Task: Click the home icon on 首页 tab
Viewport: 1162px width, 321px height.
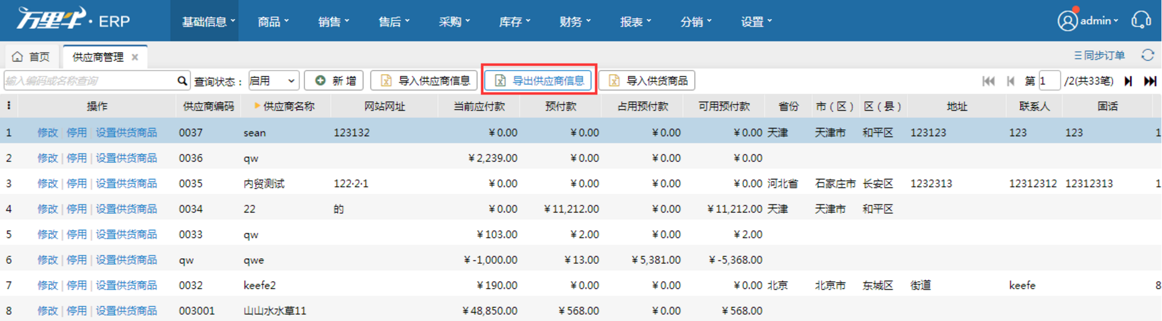Action: point(18,57)
